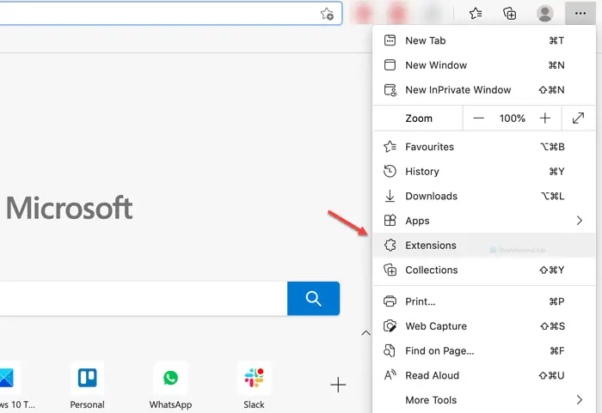Click the History clock icon
This screenshot has height=413, width=602.
[390, 171]
